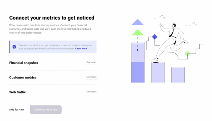Connect the Customer metrics source

coord(92,77)
